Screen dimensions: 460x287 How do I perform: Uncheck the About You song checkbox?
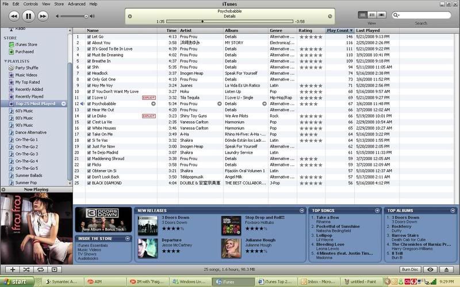89,43
